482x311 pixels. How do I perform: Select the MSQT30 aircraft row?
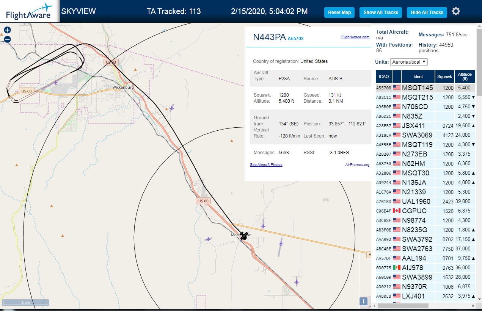[425, 173]
